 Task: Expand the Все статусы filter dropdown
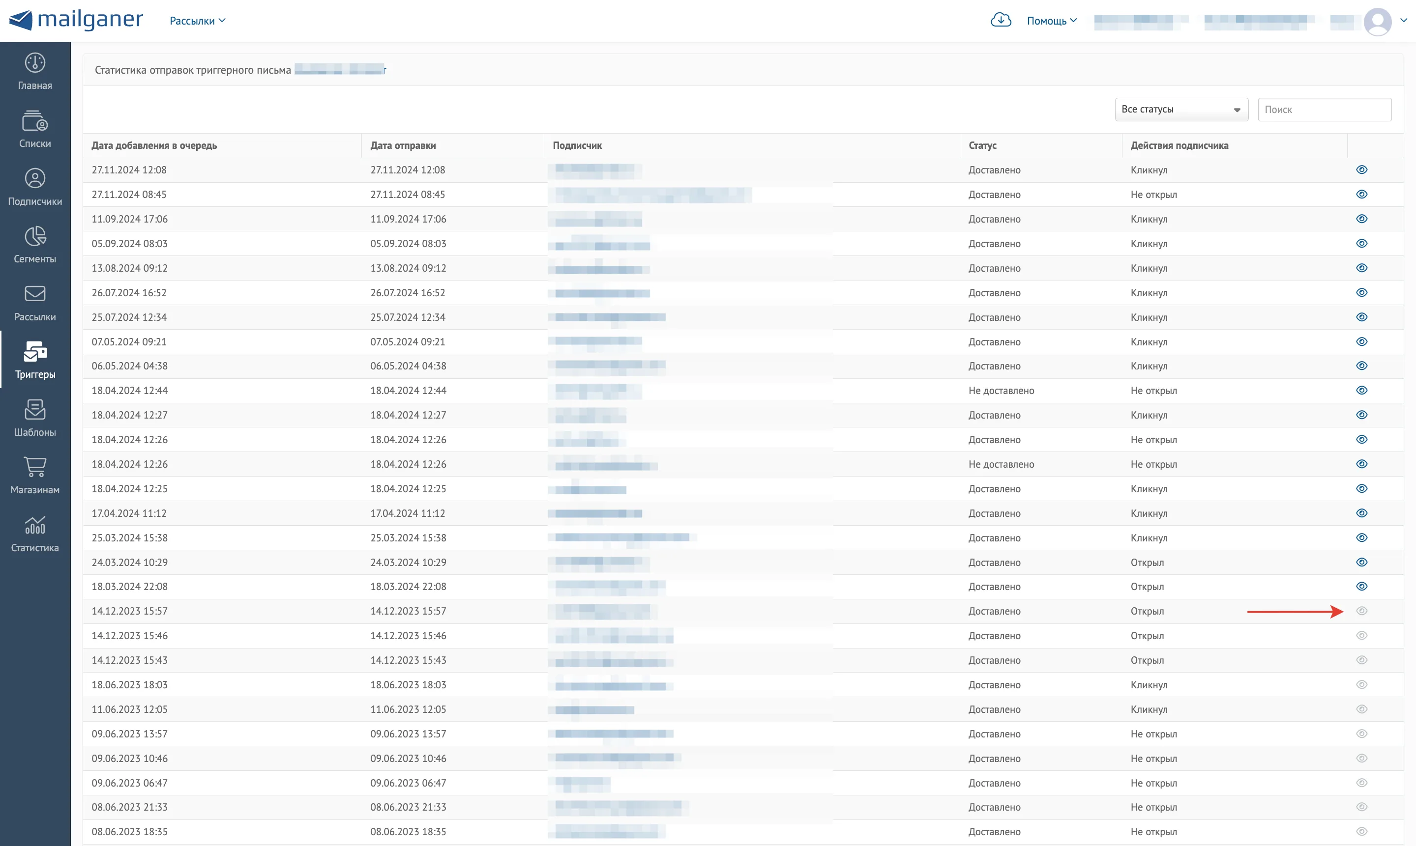(x=1181, y=110)
